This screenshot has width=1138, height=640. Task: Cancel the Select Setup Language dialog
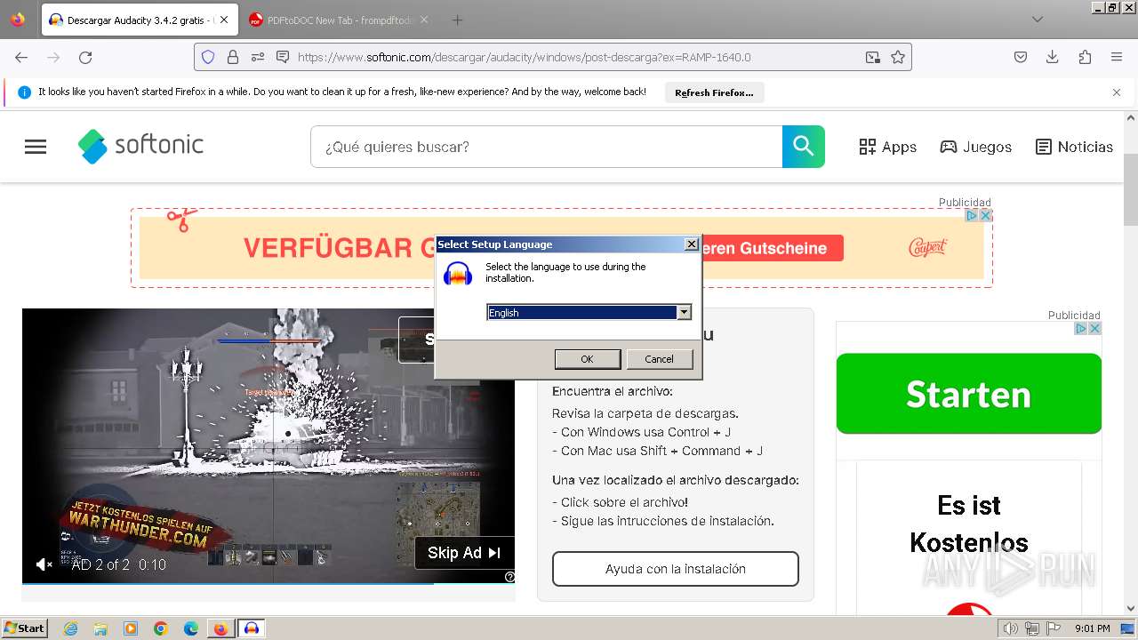click(x=659, y=359)
